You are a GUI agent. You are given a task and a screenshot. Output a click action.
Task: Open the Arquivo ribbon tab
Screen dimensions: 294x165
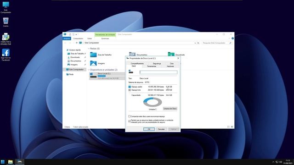pyautogui.click(x=67, y=38)
